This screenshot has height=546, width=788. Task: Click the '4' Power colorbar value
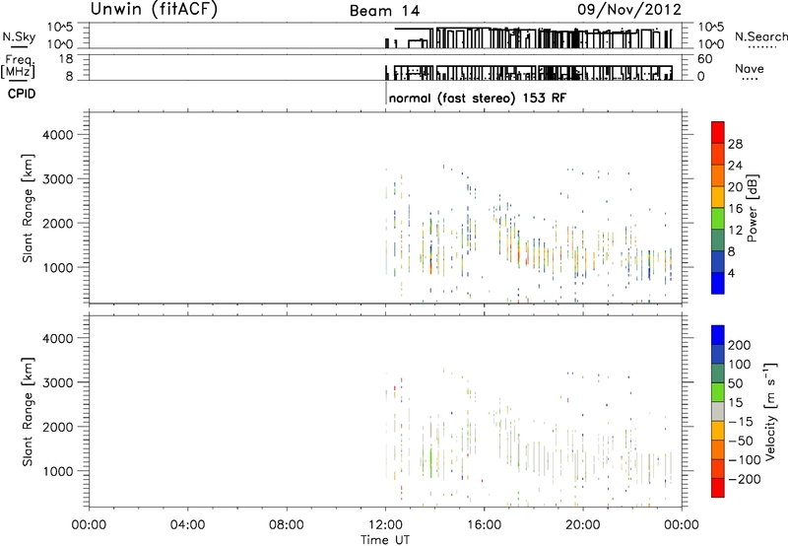(x=731, y=273)
